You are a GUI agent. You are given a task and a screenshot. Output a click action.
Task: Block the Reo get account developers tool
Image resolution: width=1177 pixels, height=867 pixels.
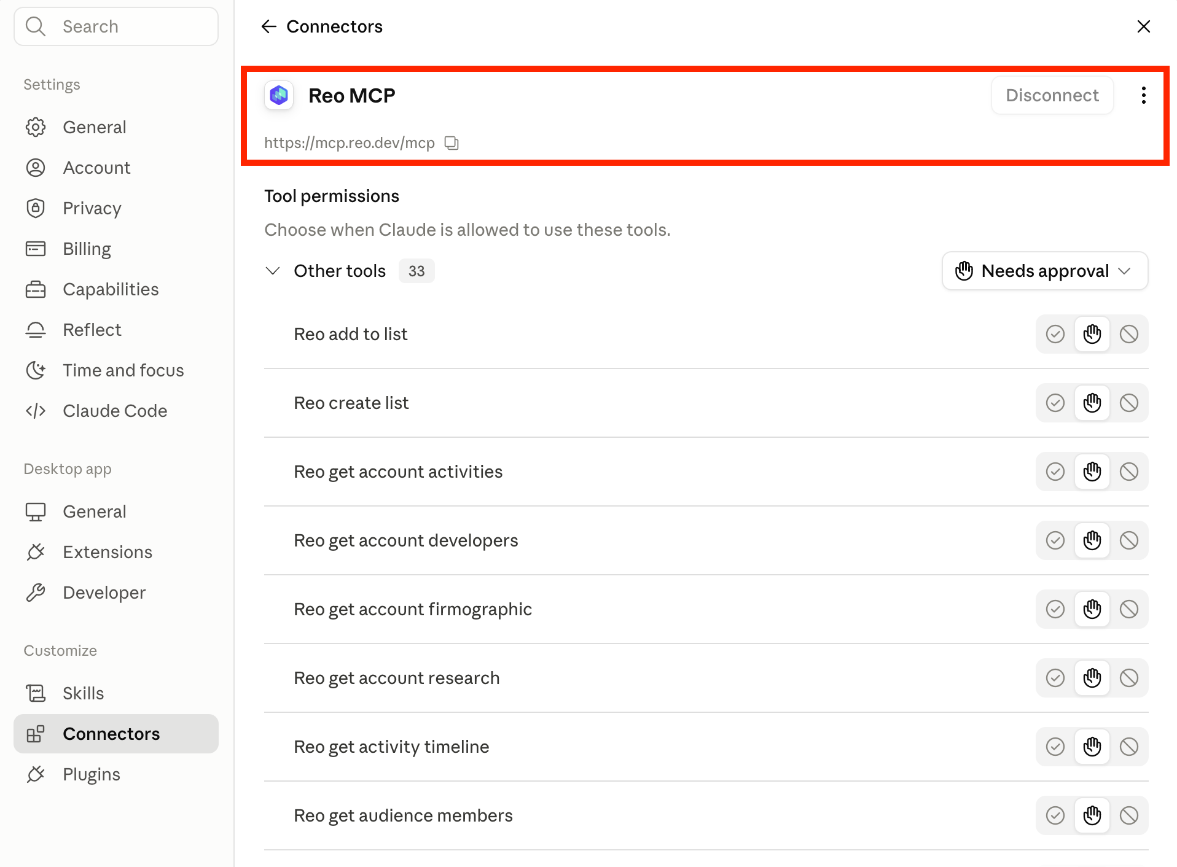(1129, 540)
